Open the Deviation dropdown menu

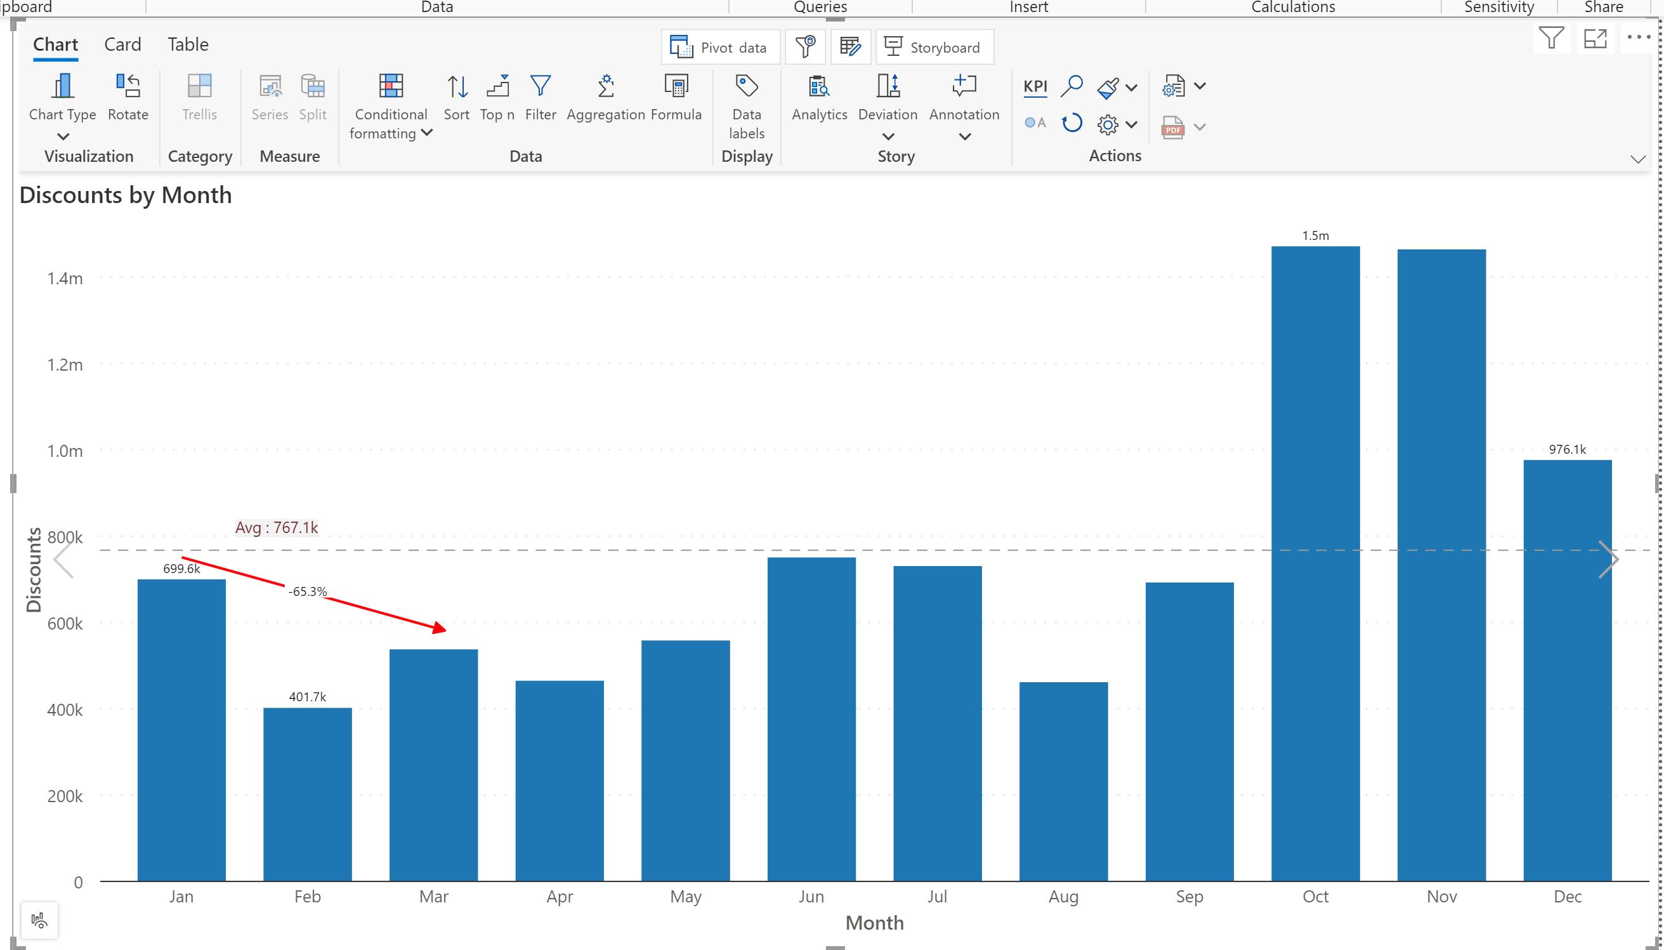[888, 136]
